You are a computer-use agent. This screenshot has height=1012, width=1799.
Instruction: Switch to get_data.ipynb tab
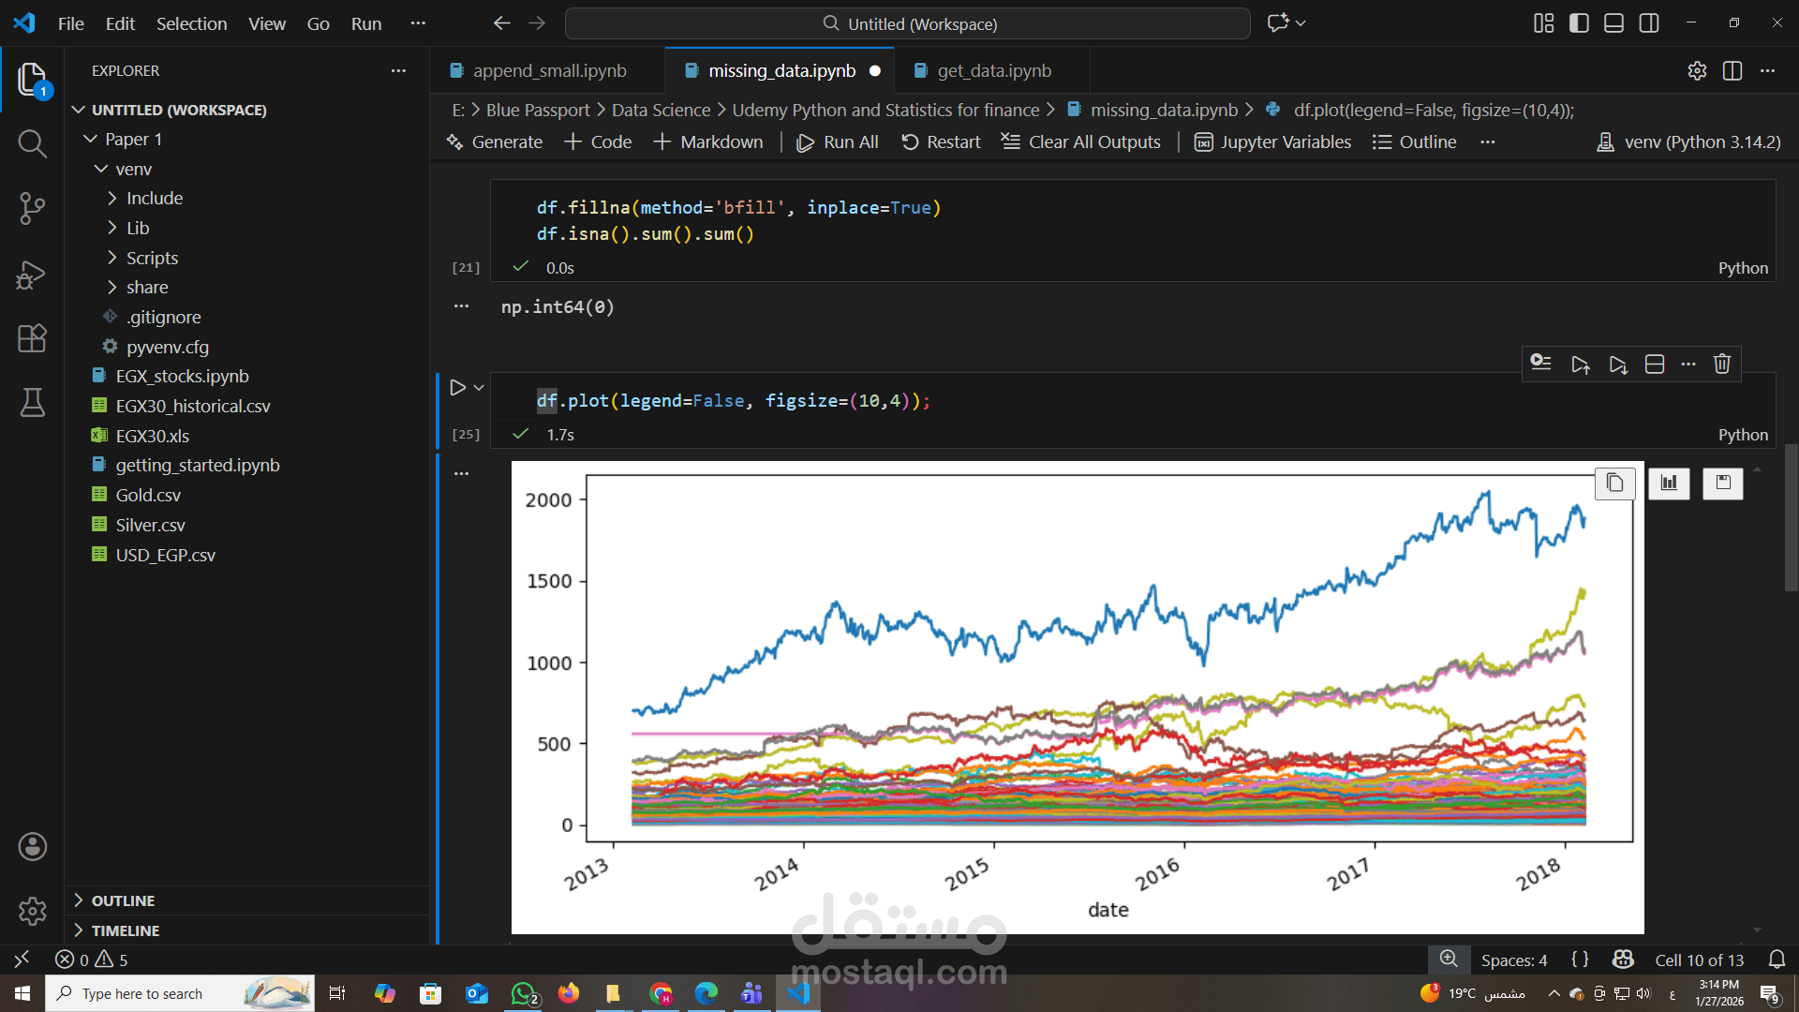(993, 71)
